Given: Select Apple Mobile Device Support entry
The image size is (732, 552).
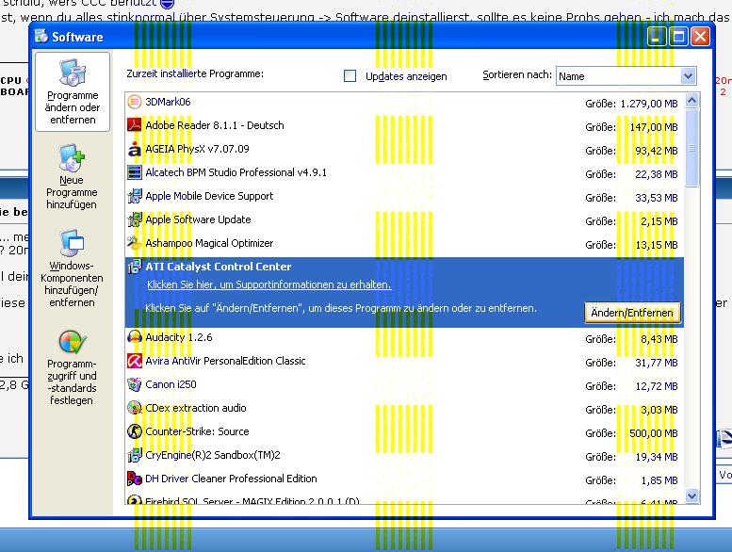Looking at the screenshot, I should coord(404,197).
